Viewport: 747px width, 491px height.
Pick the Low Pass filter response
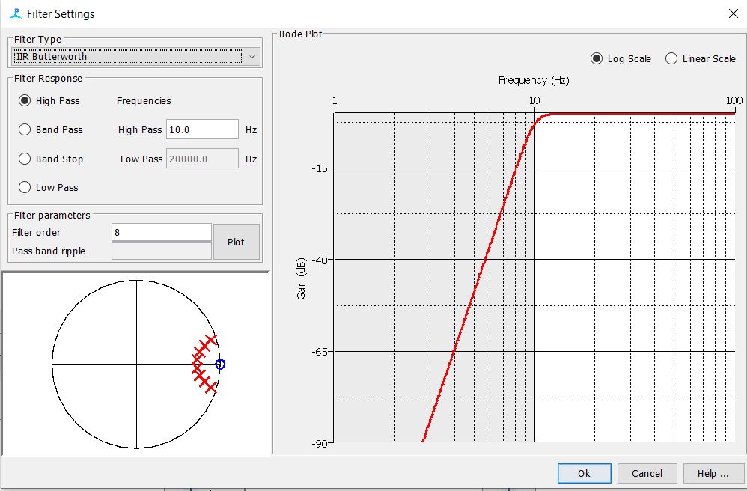tap(25, 188)
